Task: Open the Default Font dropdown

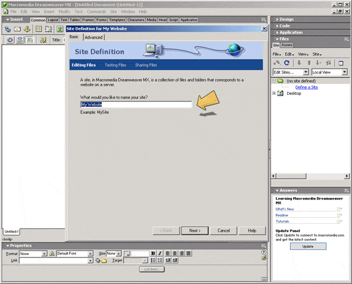Action: click(x=75, y=254)
